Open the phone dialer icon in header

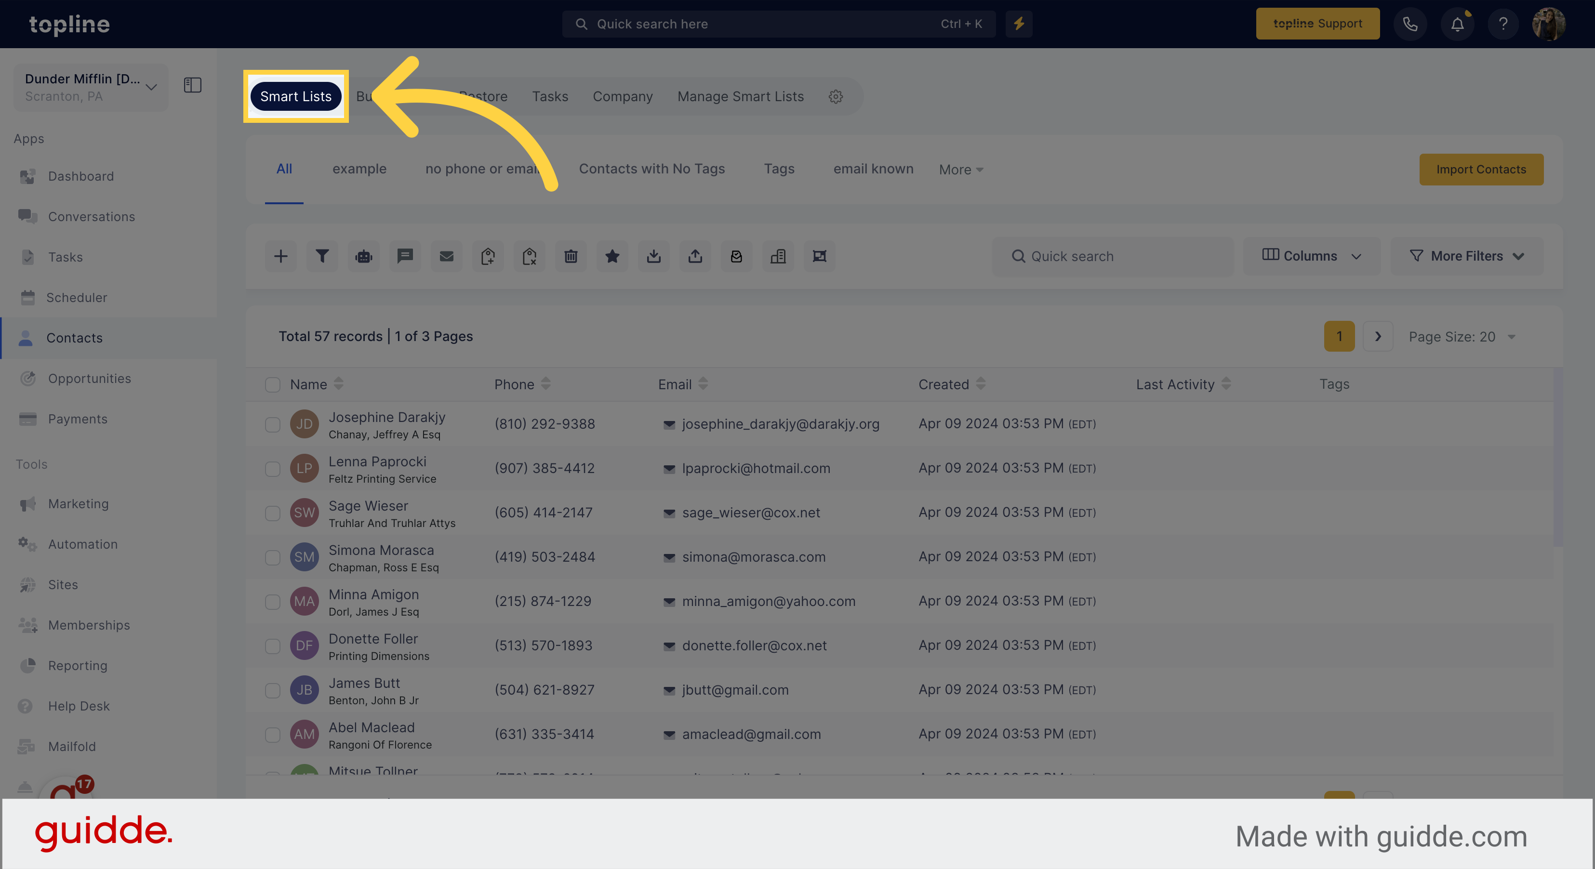(x=1410, y=24)
